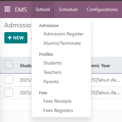122x122 pixels.
Task: Click the NEW button
Action: (16, 38)
